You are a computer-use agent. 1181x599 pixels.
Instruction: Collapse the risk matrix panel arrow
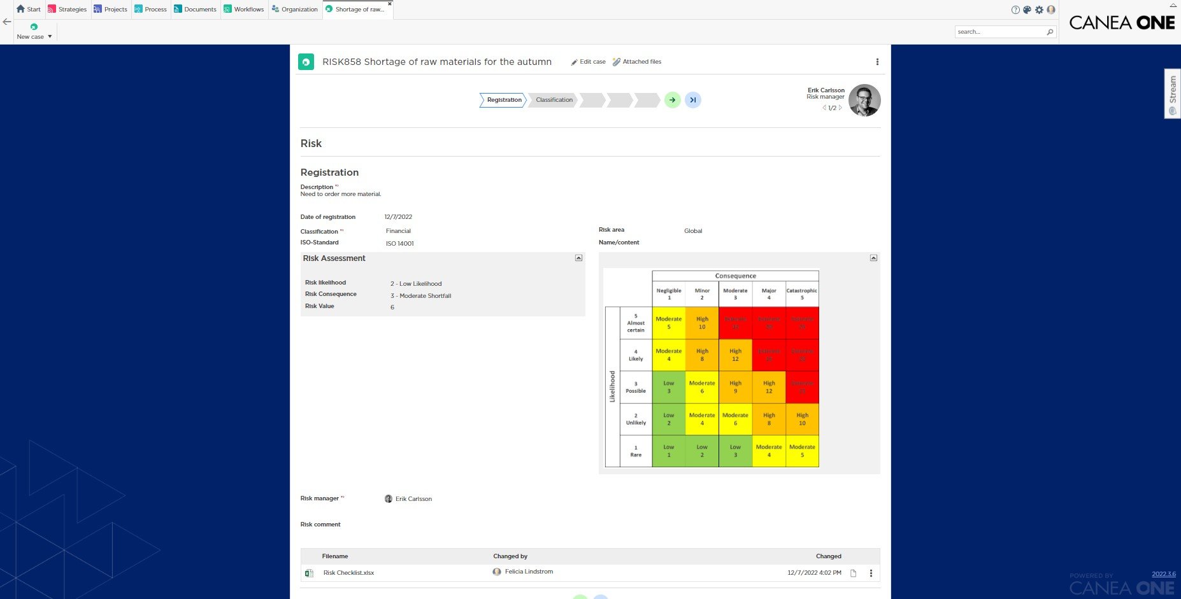coord(873,258)
